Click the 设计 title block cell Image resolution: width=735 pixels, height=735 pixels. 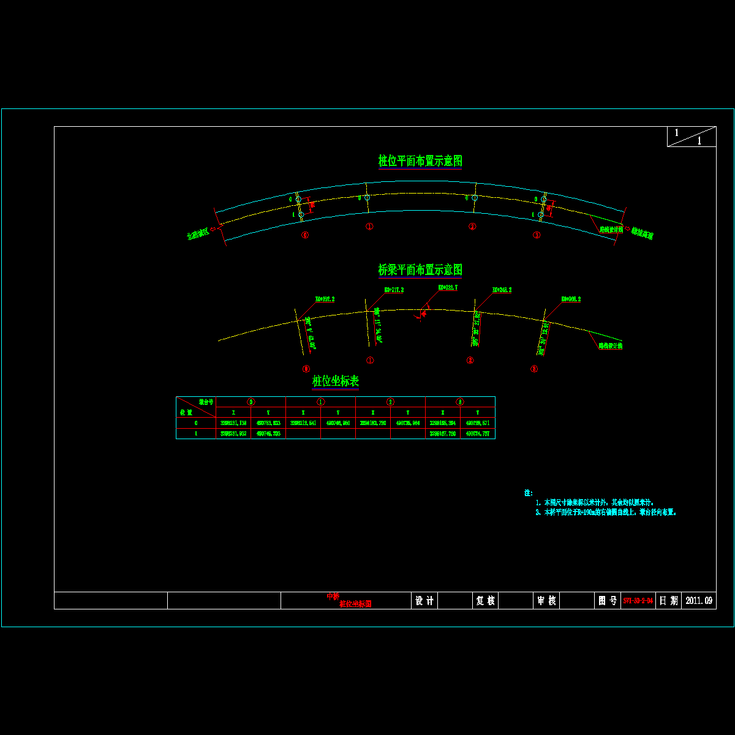424,601
